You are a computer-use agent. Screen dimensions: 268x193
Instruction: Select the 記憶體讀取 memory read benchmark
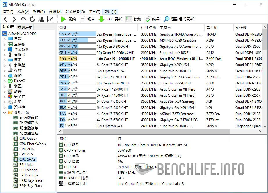29,118
